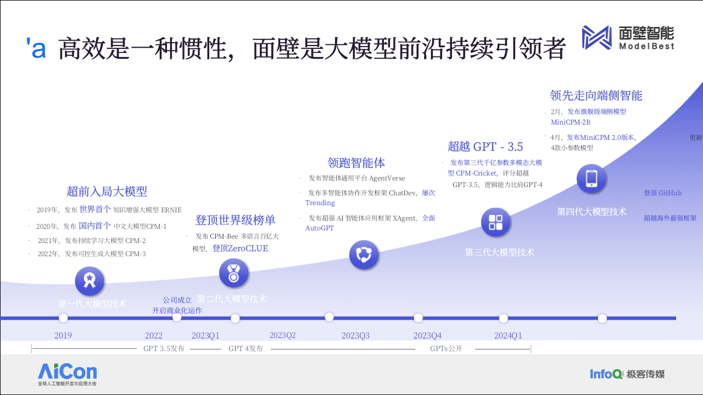The width and height of the screenshot is (703, 395).
Task: Select the MiniCPM-2B model name
Action: 572,122
